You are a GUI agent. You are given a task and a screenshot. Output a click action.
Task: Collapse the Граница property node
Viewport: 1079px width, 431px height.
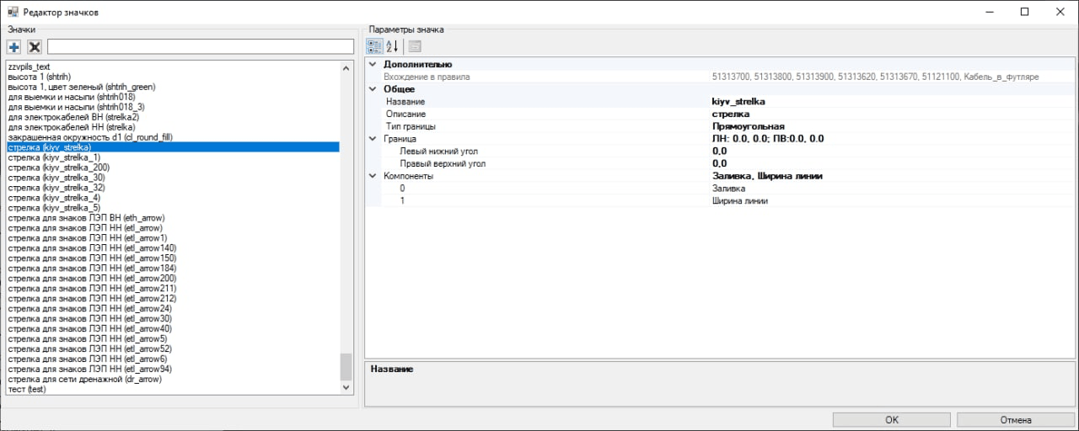pos(373,139)
